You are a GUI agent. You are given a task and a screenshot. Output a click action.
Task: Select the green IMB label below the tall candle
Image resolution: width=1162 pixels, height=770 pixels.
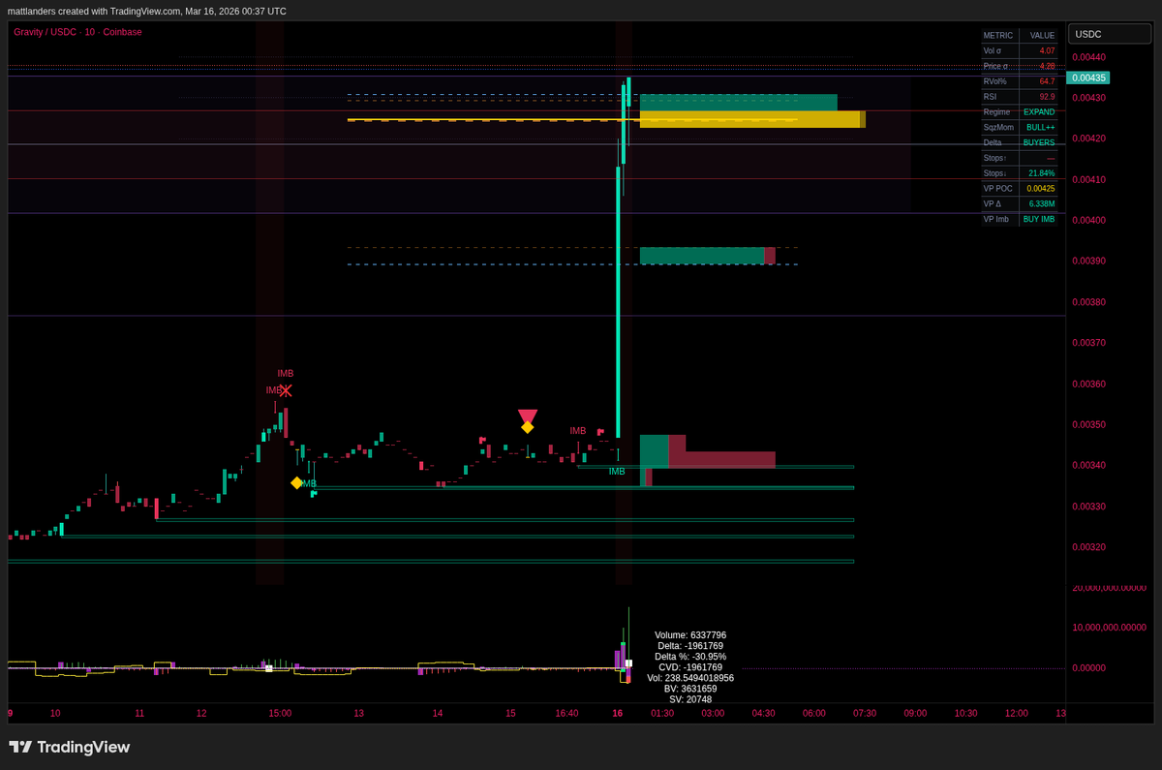point(617,472)
